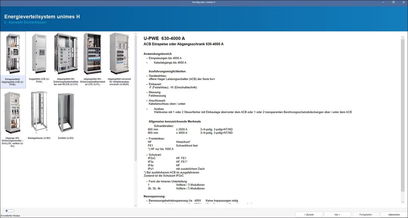This screenshot has width=408, height=218.
Task: Pick the Abgangsfeld NH and MCCB (U-CW) cabinet
Action: coord(65,54)
